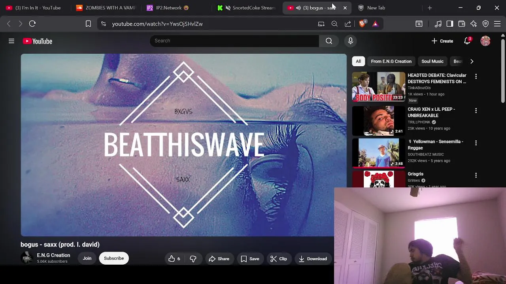
Task: Open TinkAboutDis channel name
Action: [x=419, y=88]
